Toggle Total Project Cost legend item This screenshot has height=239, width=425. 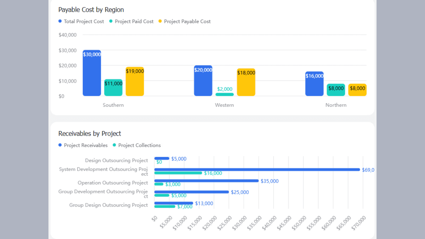(81, 21)
